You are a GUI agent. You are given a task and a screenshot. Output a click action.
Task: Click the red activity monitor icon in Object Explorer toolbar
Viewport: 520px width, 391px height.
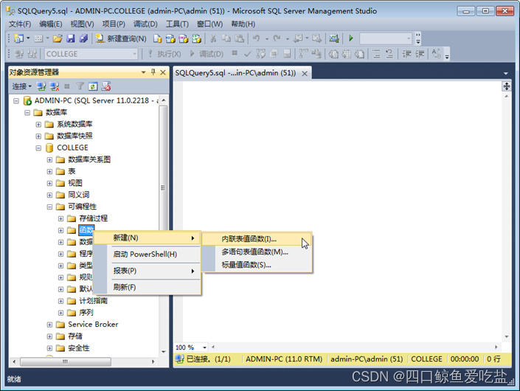pyautogui.click(x=106, y=86)
